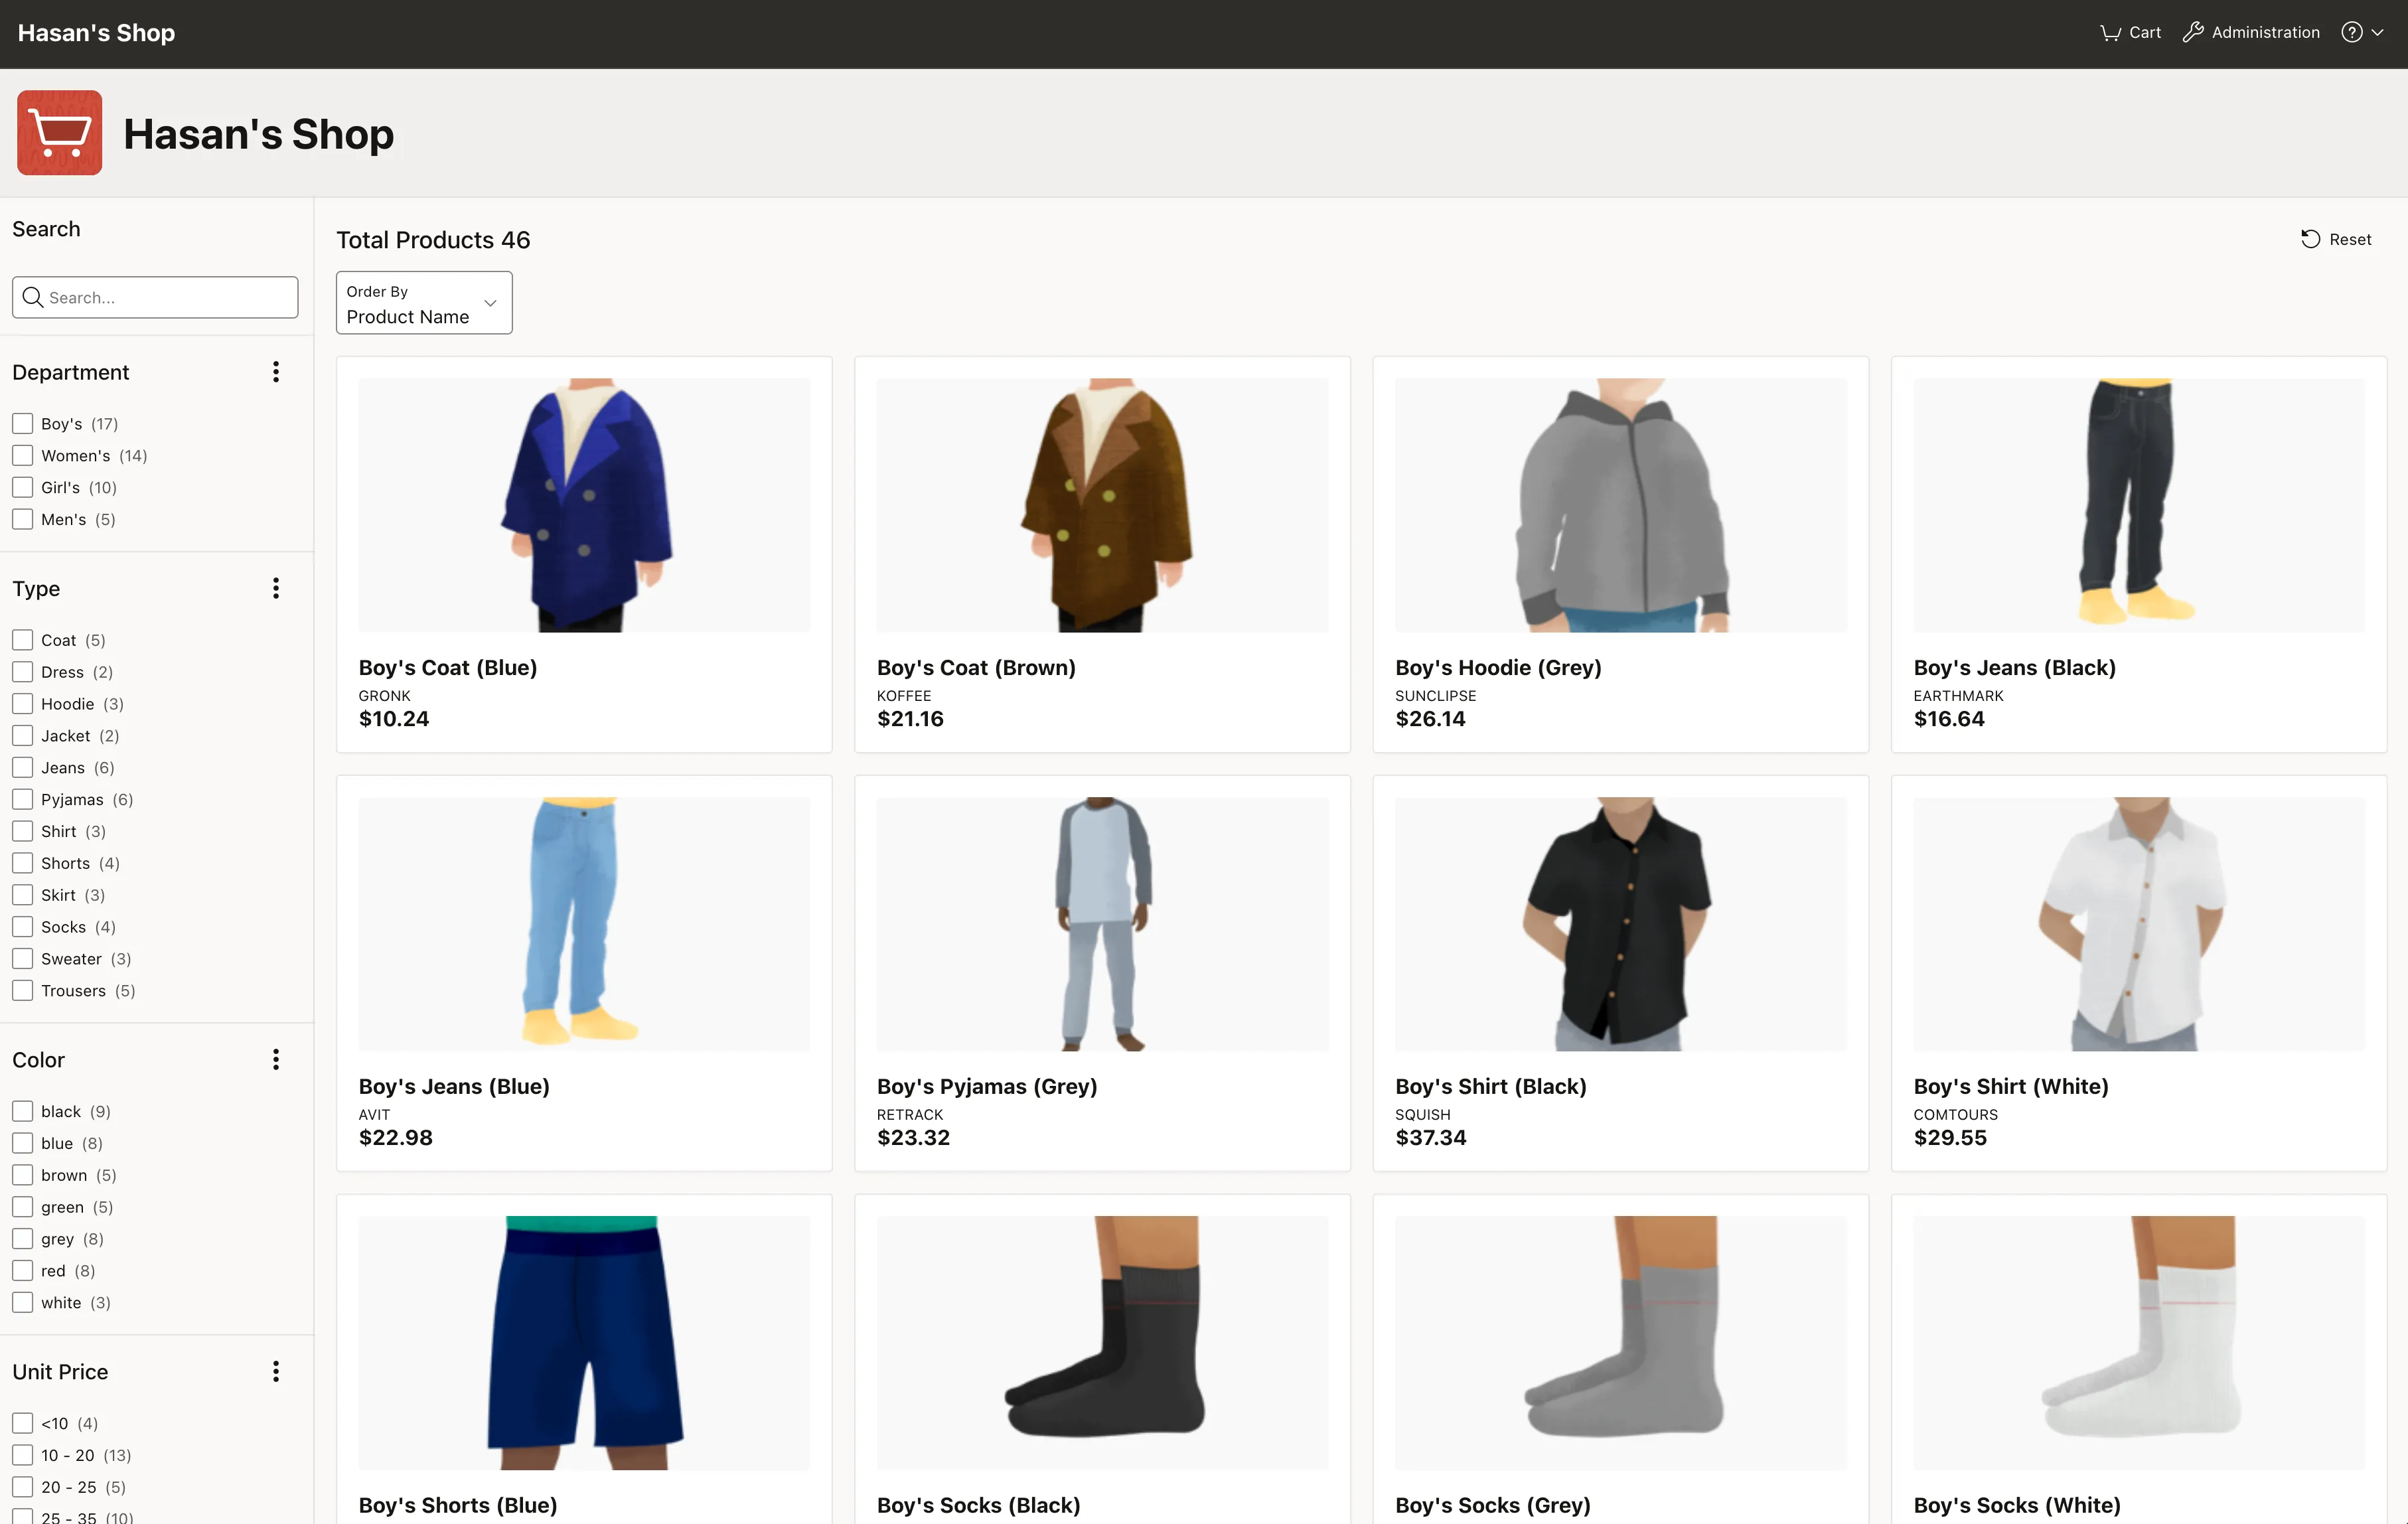
Task: Check the Skirt type filter
Action: (x=23, y=896)
